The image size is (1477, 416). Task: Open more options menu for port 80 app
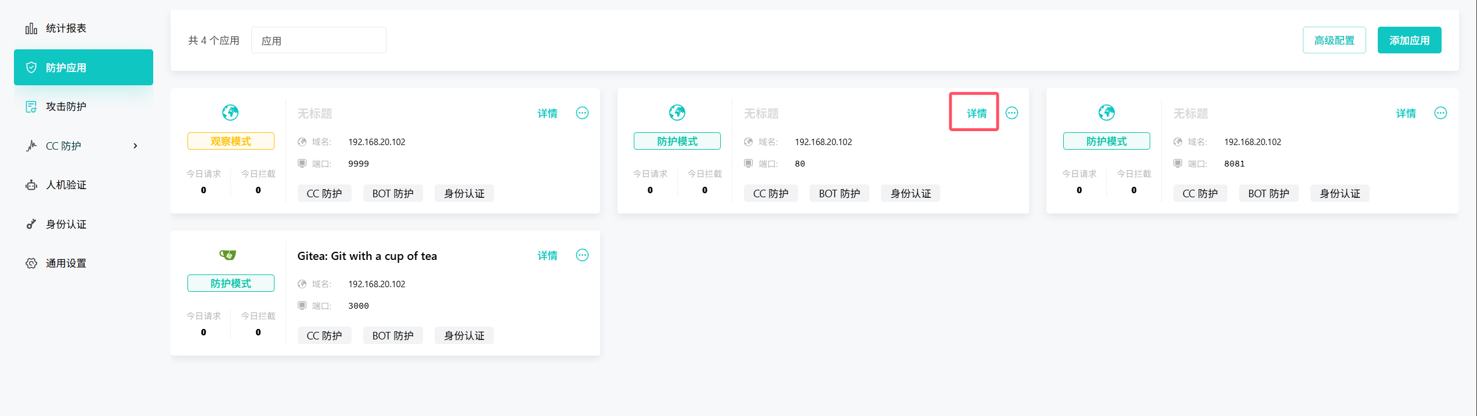[1012, 113]
